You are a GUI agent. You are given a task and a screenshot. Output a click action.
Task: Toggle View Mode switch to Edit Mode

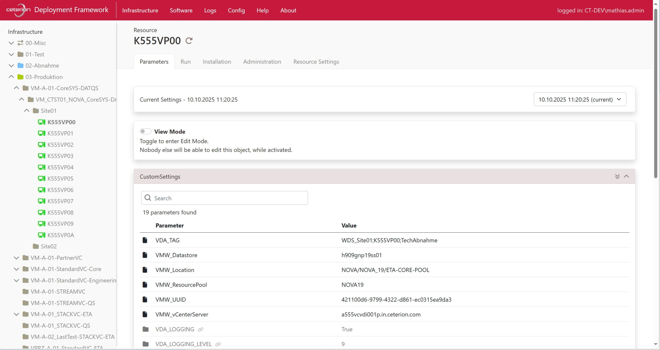click(x=145, y=132)
